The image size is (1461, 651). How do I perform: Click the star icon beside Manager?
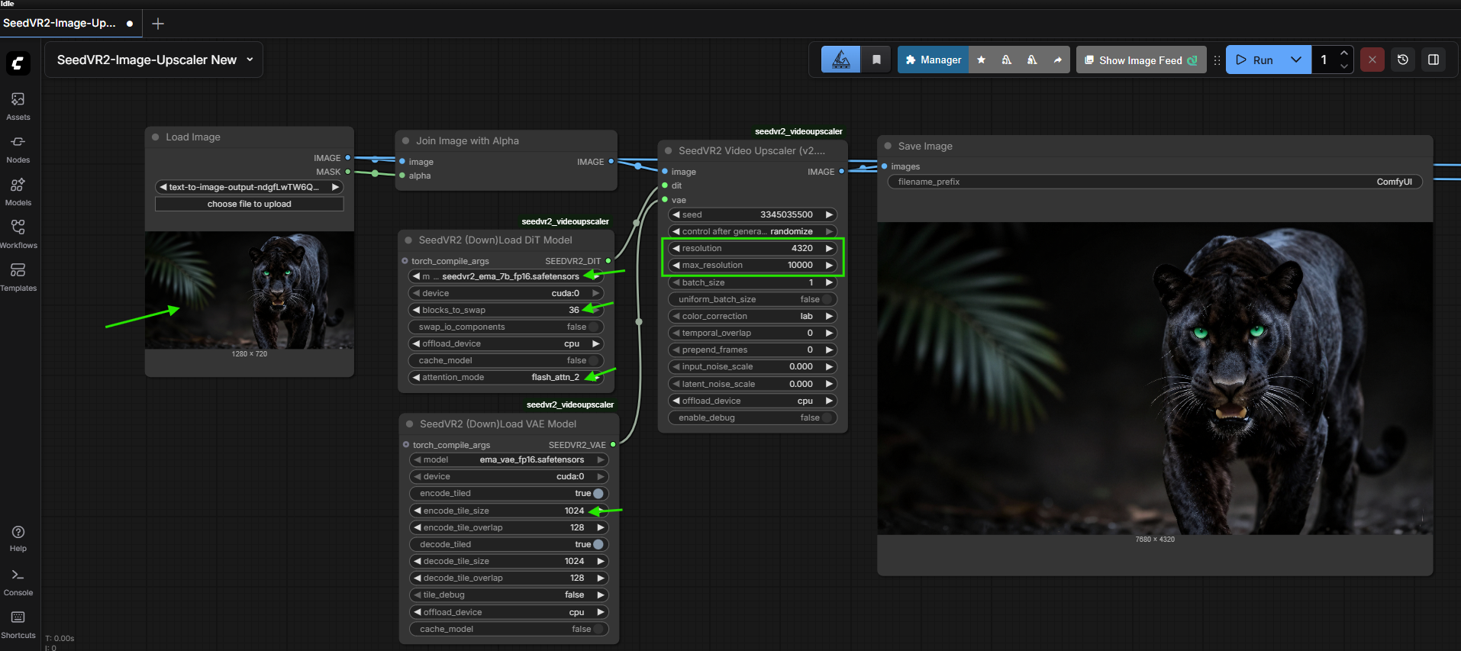pos(982,60)
